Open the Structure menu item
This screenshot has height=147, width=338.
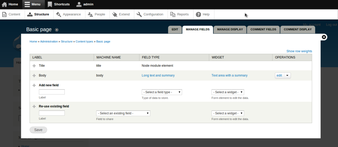click(x=39, y=14)
